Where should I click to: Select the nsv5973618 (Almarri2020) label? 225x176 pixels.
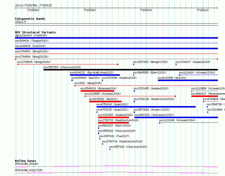(x=152, y=110)
